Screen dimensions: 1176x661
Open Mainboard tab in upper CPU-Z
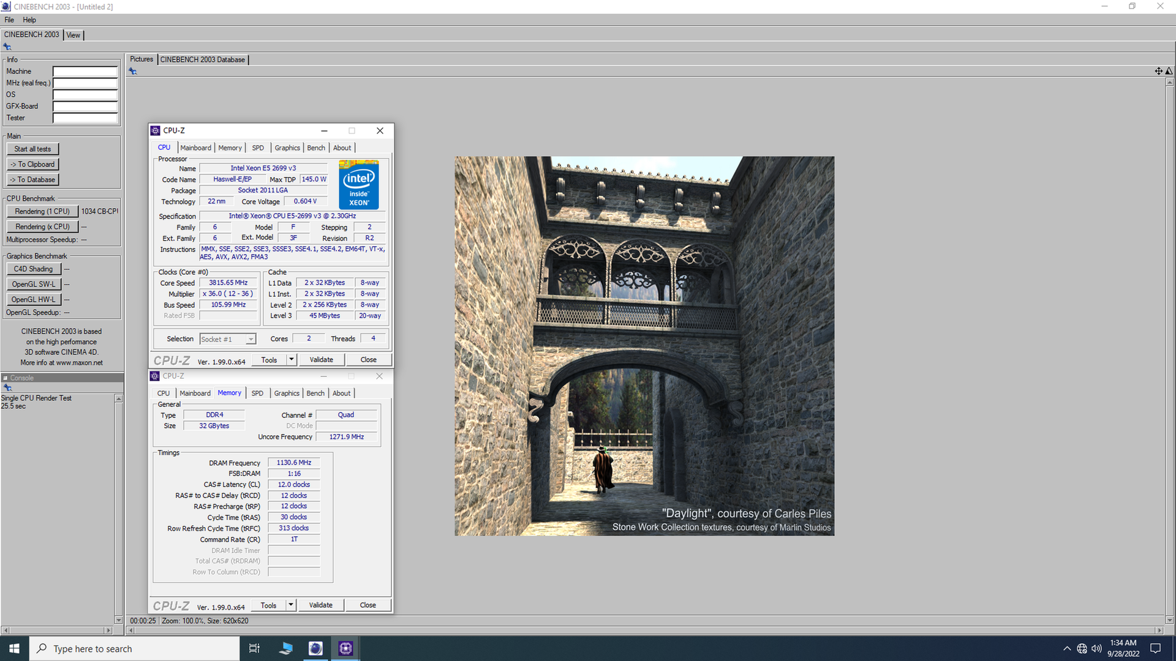pyautogui.click(x=195, y=148)
